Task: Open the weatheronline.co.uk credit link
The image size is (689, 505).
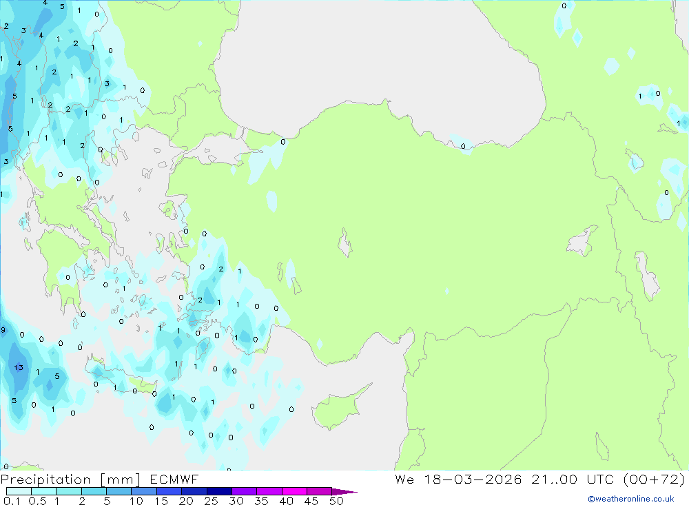Action: [631, 499]
